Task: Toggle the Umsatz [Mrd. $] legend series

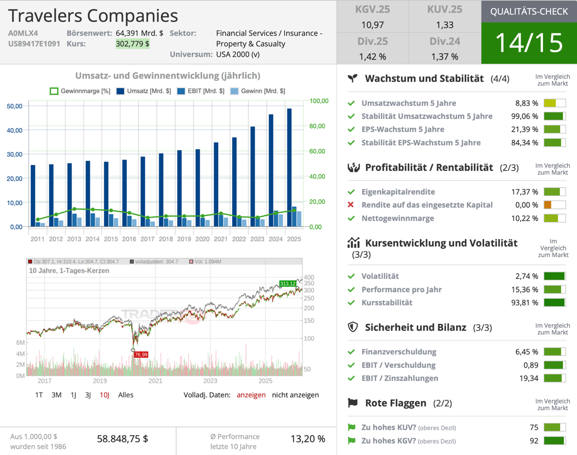Action: (x=144, y=91)
